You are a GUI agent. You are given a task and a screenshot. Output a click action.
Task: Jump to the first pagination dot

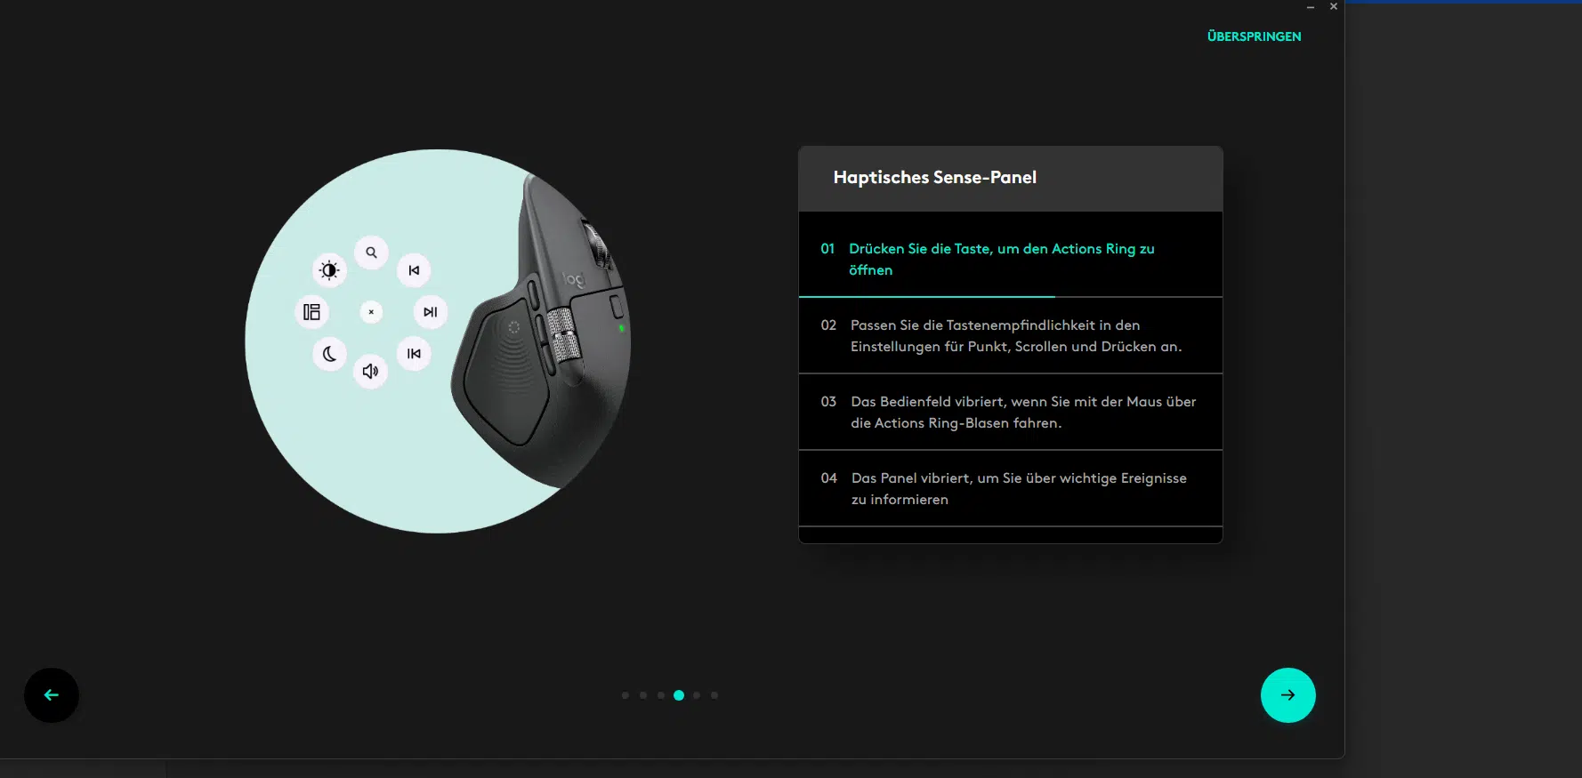click(626, 695)
